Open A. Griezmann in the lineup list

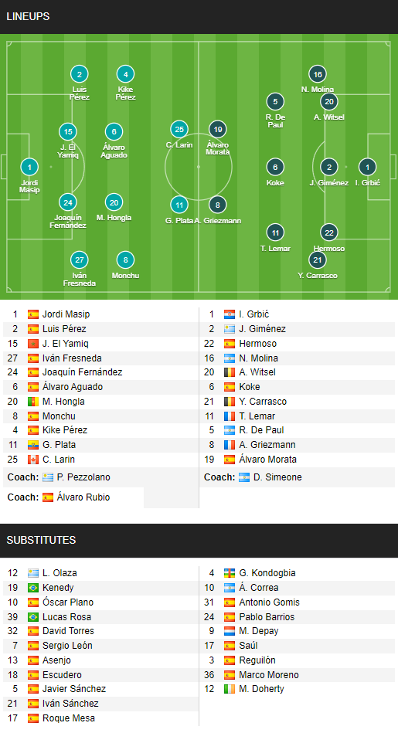pos(267,445)
